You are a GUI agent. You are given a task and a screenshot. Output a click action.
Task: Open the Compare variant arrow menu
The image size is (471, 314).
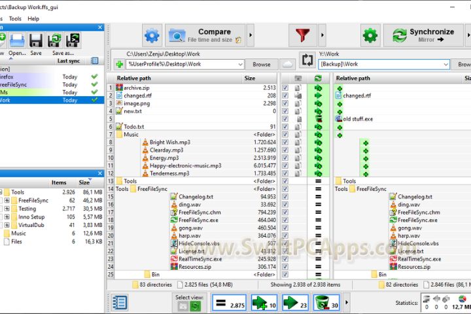pyautogui.click(x=251, y=35)
